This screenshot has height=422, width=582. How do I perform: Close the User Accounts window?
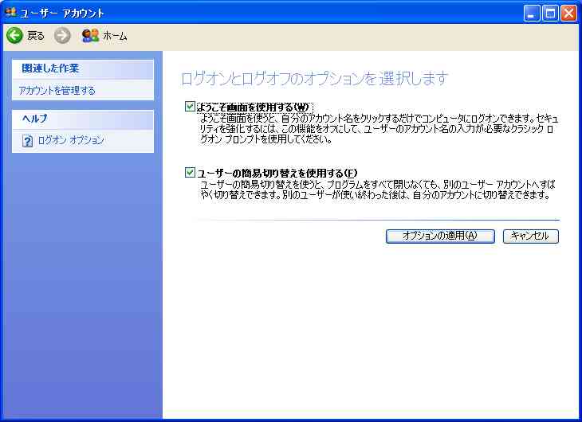(x=568, y=14)
